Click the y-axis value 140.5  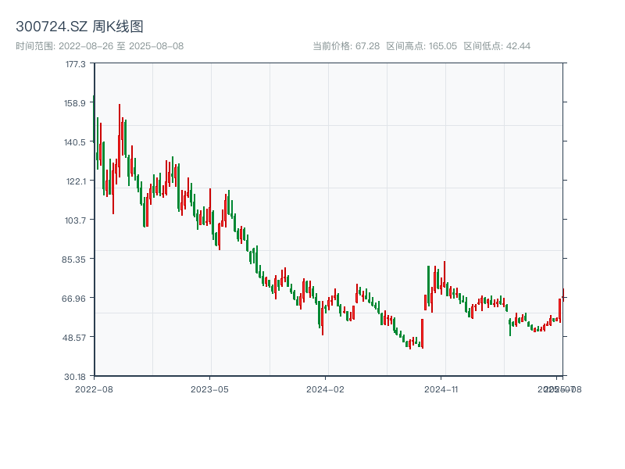pos(75,142)
